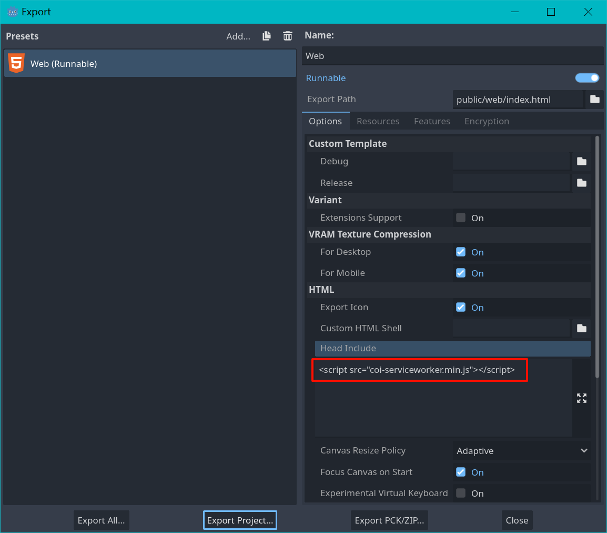
Task: Expand the Head Include text editor
Action: [581, 398]
